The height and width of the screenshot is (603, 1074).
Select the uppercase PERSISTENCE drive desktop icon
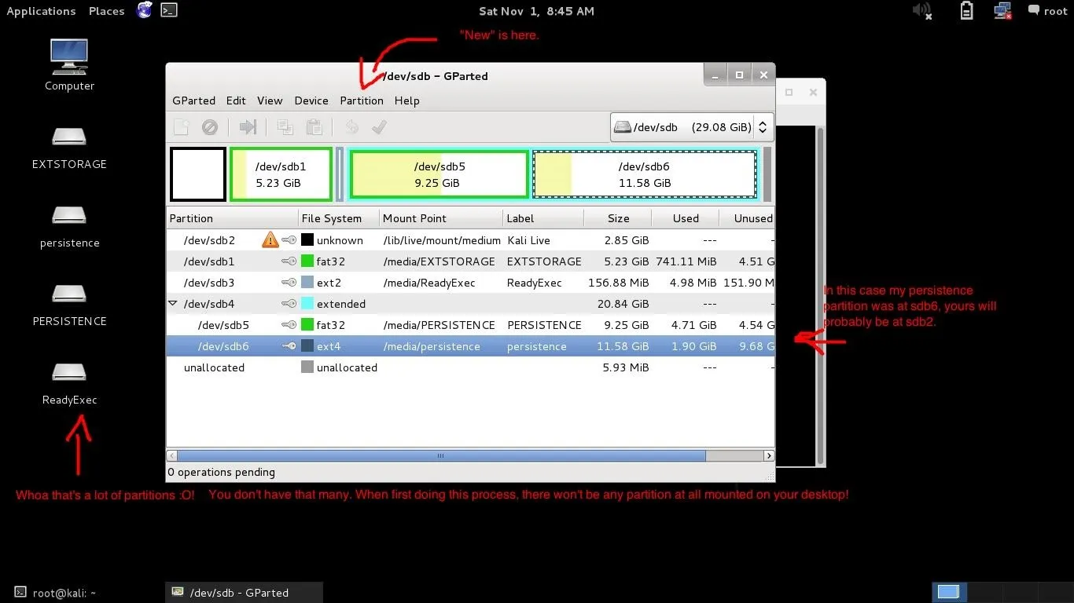click(x=69, y=304)
